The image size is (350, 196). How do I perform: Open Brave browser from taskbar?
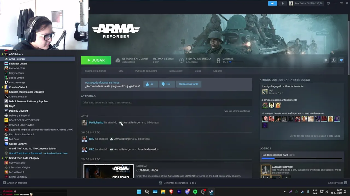[171, 192]
